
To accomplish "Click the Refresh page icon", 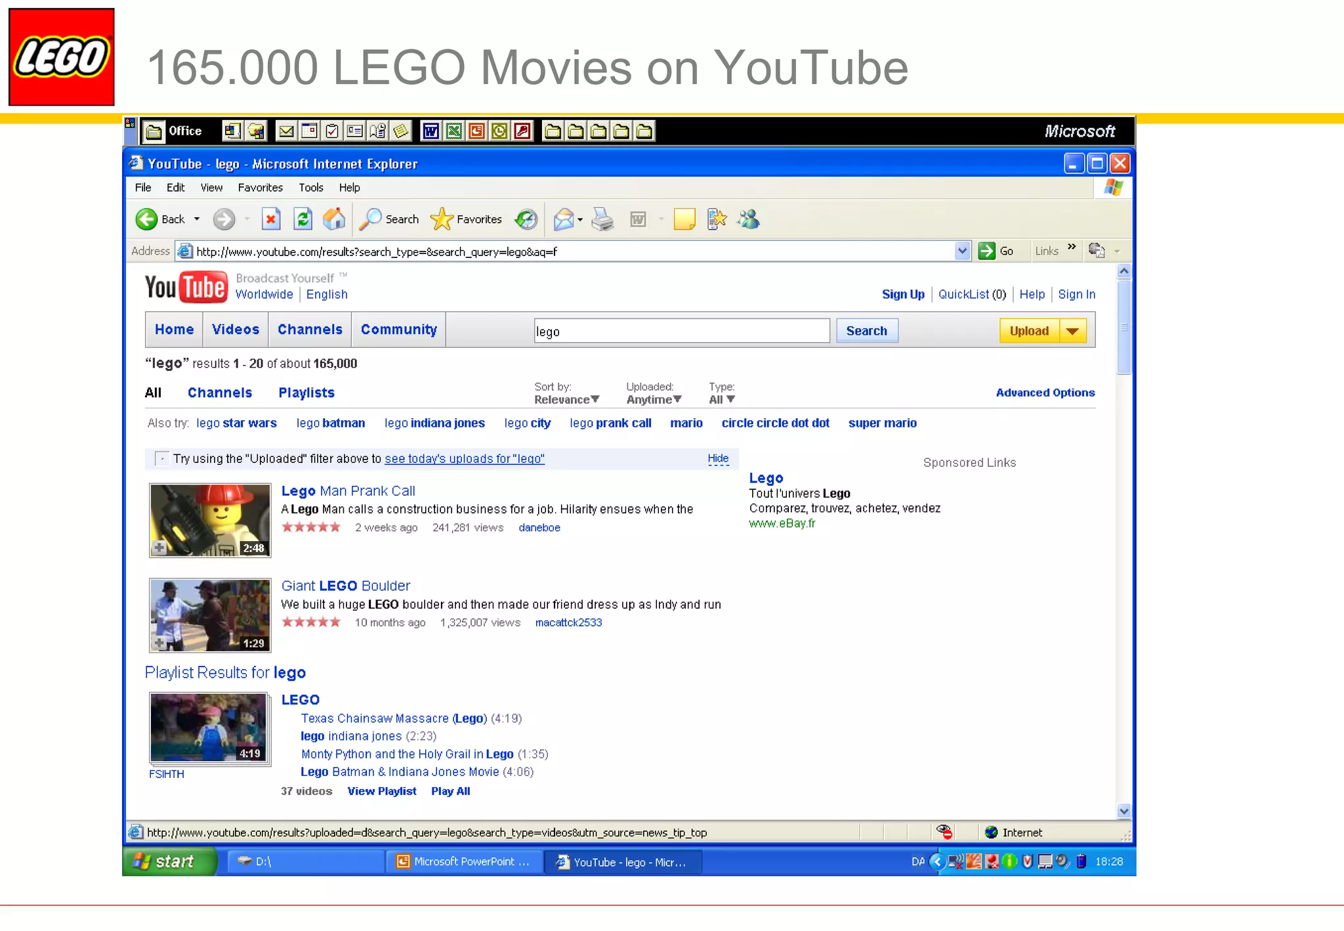I will tap(303, 219).
